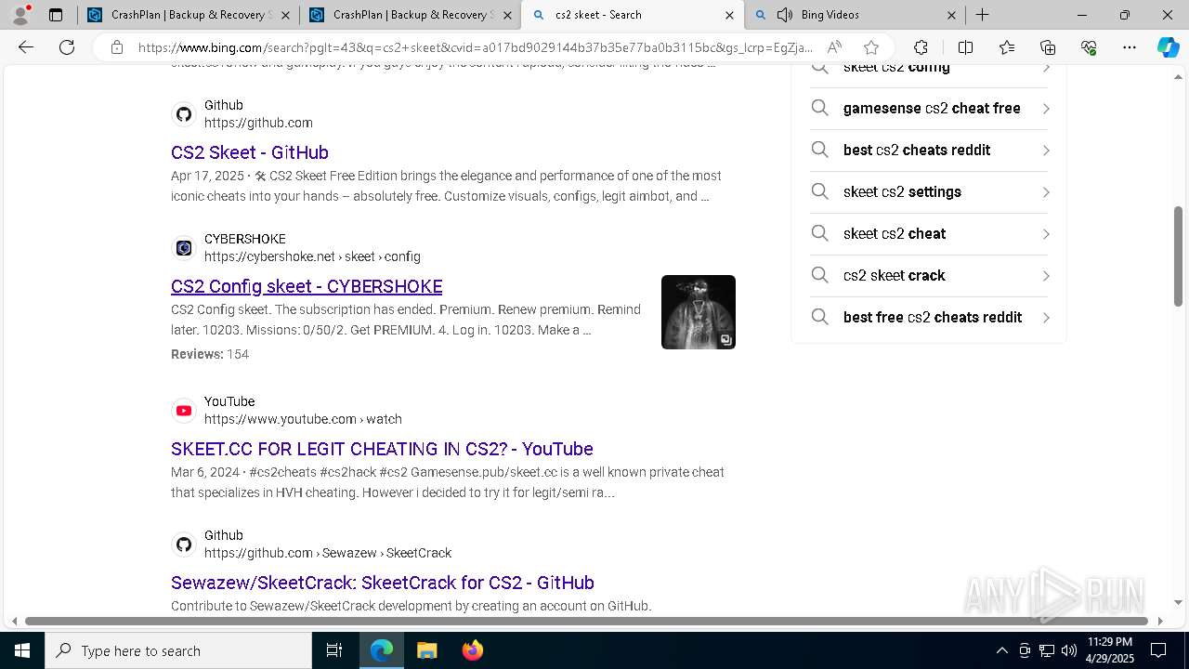The image size is (1189, 669).
Task: Reload the page with refresh icon
Action: [x=67, y=47]
